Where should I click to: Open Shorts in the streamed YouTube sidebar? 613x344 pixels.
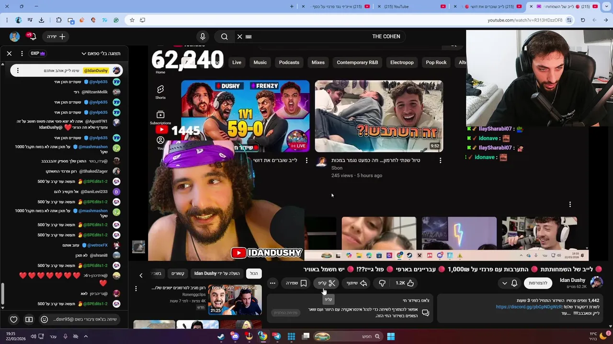pyautogui.click(x=160, y=92)
